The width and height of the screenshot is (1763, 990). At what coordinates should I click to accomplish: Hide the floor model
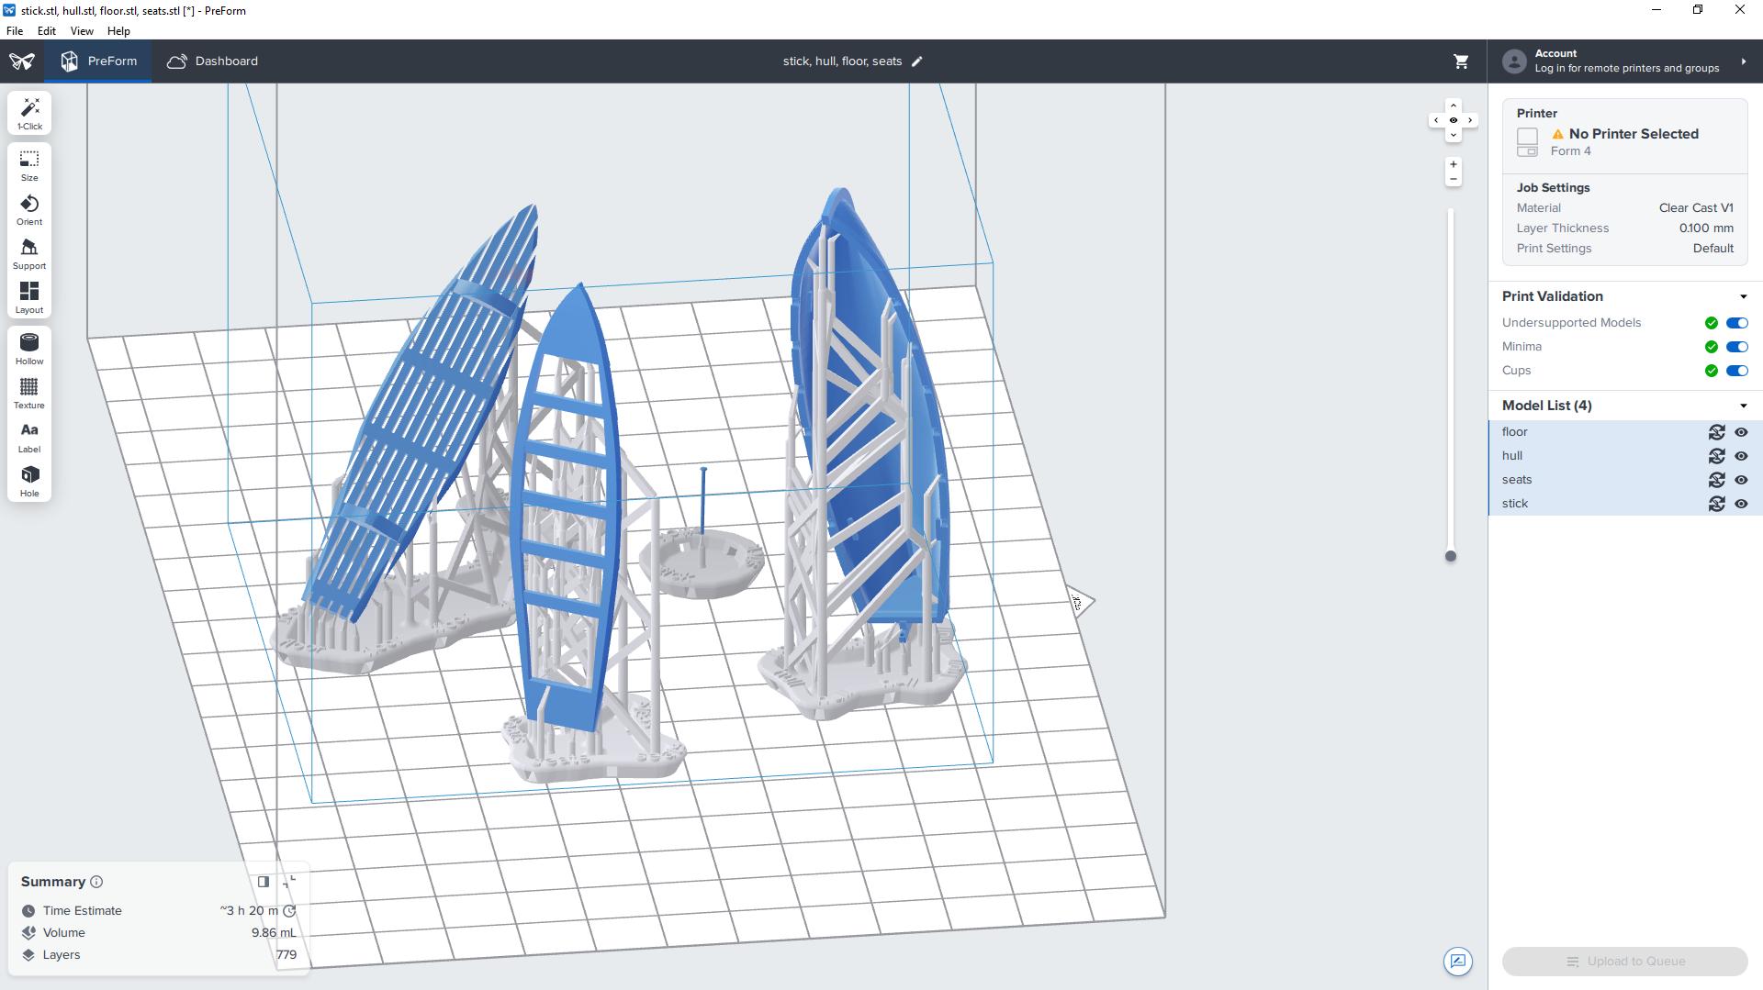1741,432
